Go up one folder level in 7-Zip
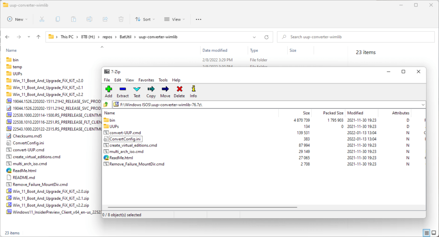This screenshot has height=237, width=439. 106,105
